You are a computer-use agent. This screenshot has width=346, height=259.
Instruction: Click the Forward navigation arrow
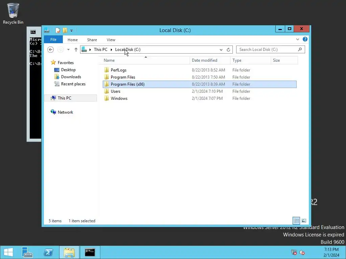(x=60, y=50)
